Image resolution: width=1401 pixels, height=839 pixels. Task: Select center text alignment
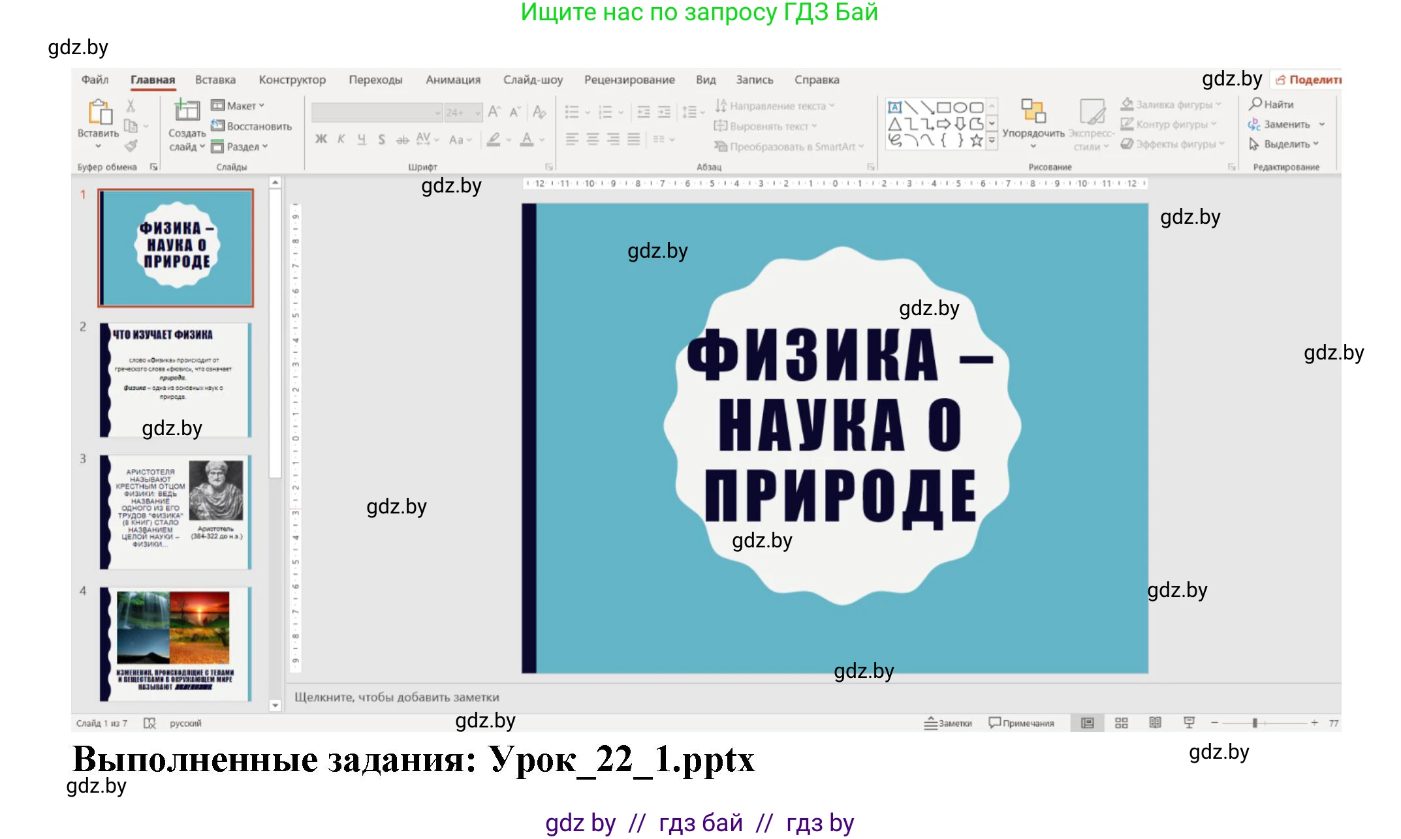[593, 138]
